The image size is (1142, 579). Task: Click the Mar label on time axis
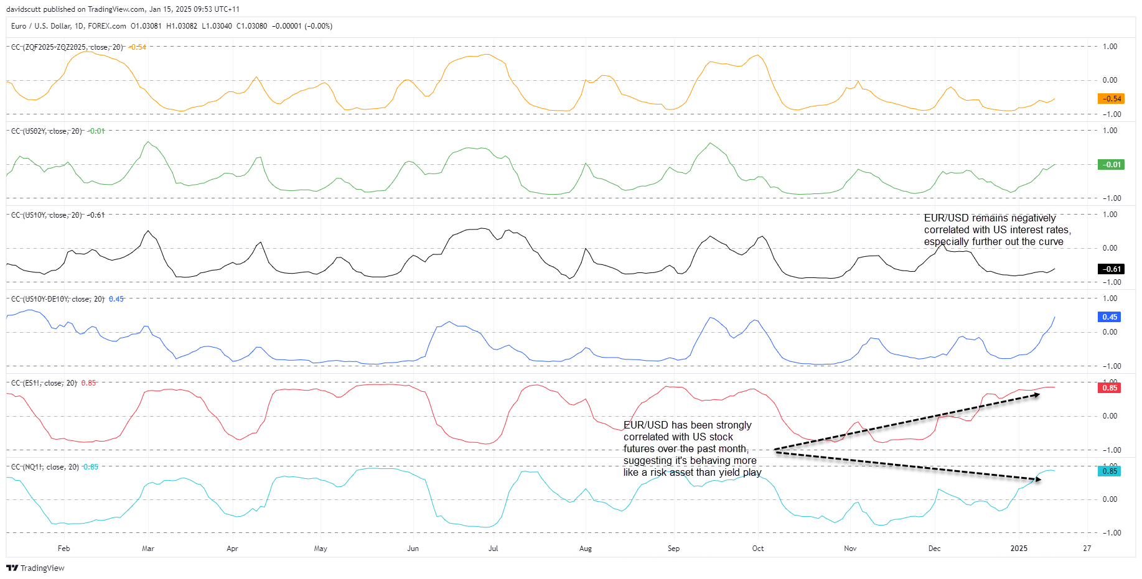pos(148,549)
